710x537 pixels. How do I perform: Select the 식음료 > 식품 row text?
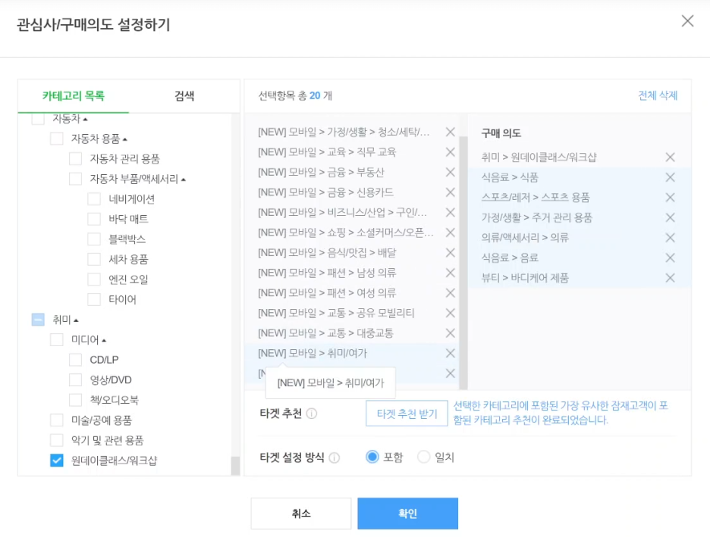coord(510,177)
